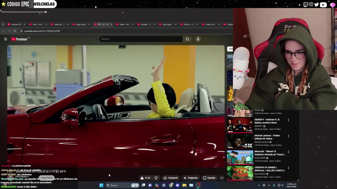Viewport: 337px width, 189px height.
Task: Click the Guardar save button
Action: pyautogui.click(x=209, y=178)
